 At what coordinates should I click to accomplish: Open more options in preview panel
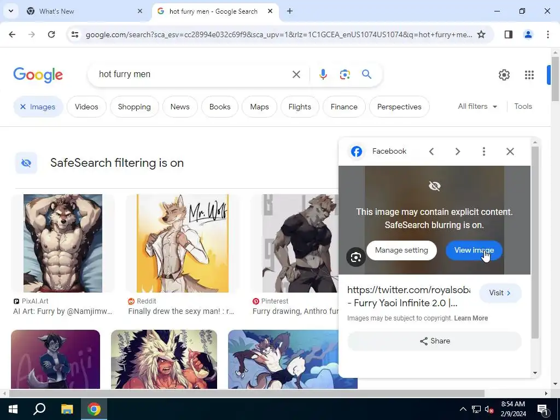[x=484, y=151]
